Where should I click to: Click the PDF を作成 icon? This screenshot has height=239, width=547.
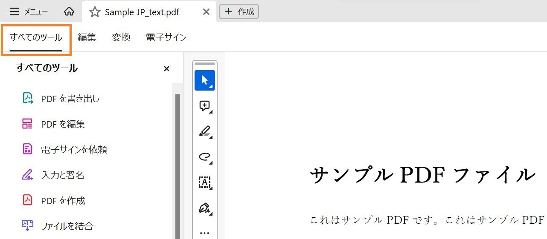[27, 200]
